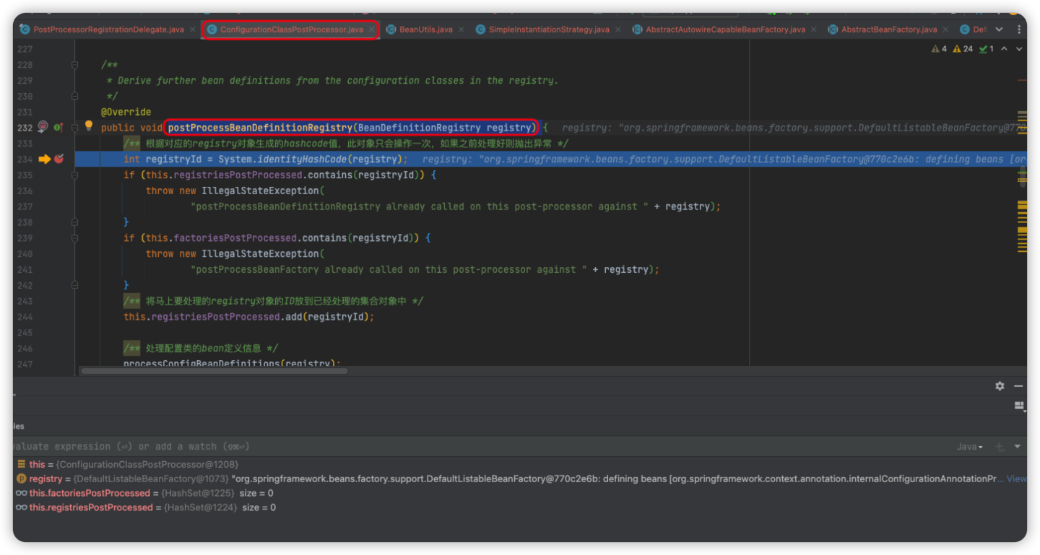The image size is (1040, 555).
Task: Switch to the BeanUtils.java tab
Action: coord(425,30)
